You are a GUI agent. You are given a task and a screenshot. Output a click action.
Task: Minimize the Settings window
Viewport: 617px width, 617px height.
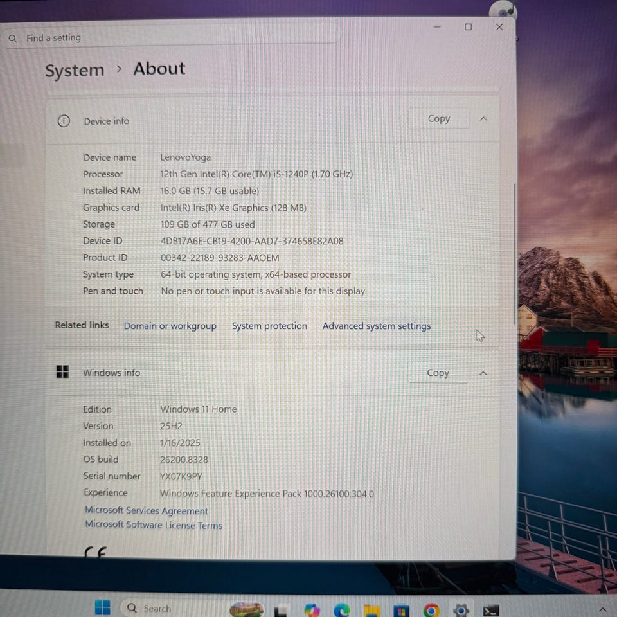(x=437, y=27)
